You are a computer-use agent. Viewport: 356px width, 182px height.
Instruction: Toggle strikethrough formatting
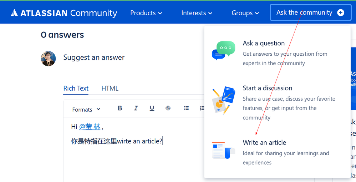click(168, 108)
